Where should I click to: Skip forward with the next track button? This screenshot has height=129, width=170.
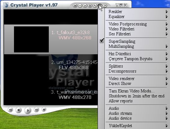(36, 110)
